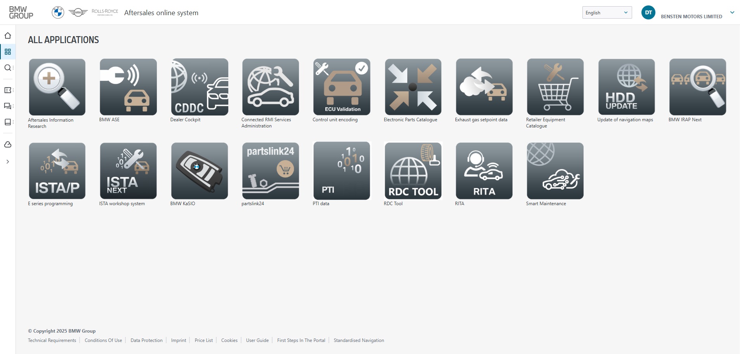This screenshot has width=740, height=354.
Task: Select the all applications grid sidebar icon
Action: pyautogui.click(x=8, y=52)
